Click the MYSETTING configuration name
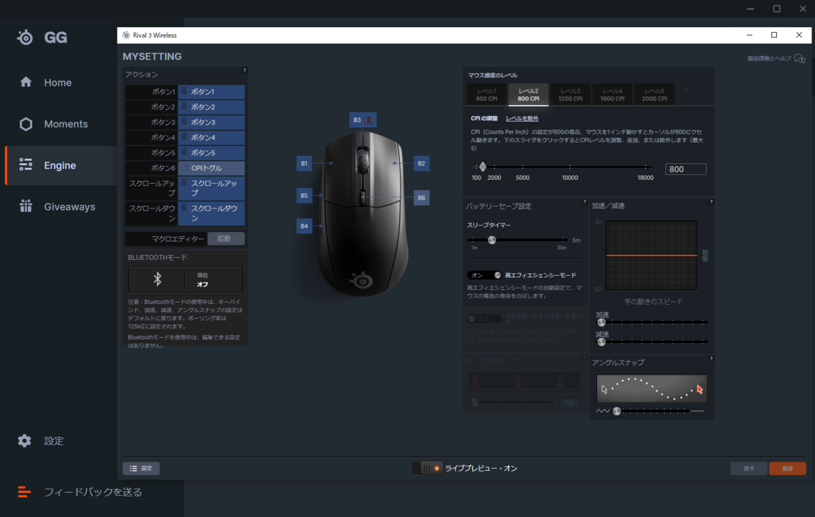Viewport: 815px width, 517px height. click(x=152, y=56)
